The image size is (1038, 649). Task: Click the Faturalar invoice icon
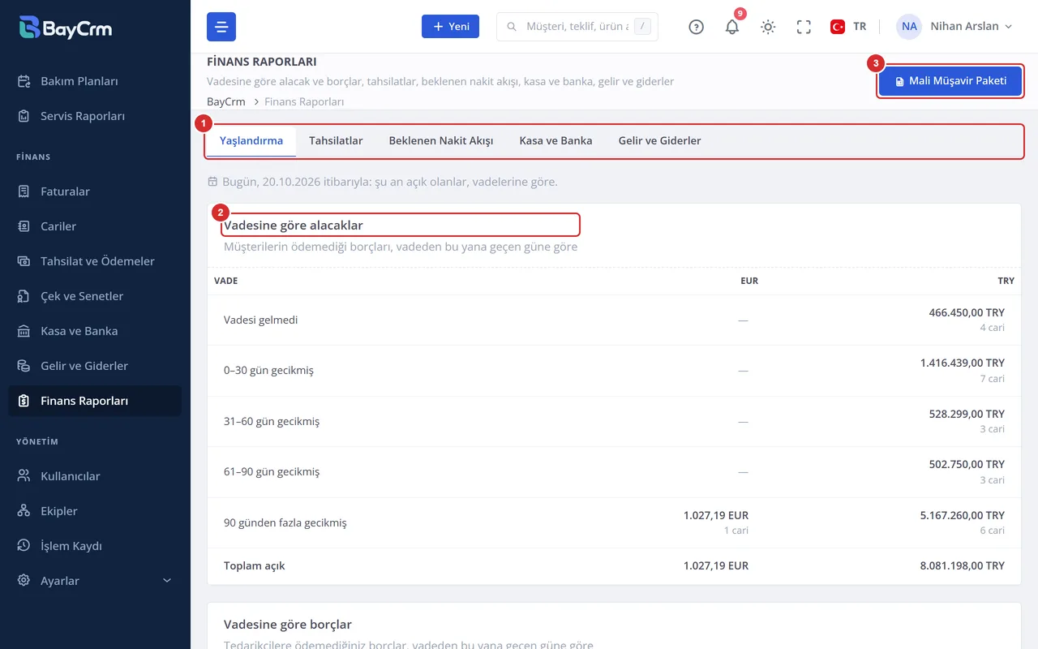pyautogui.click(x=24, y=191)
